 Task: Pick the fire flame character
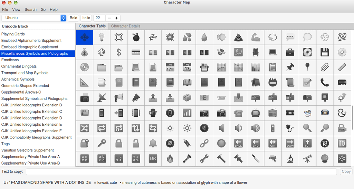coord(170,159)
